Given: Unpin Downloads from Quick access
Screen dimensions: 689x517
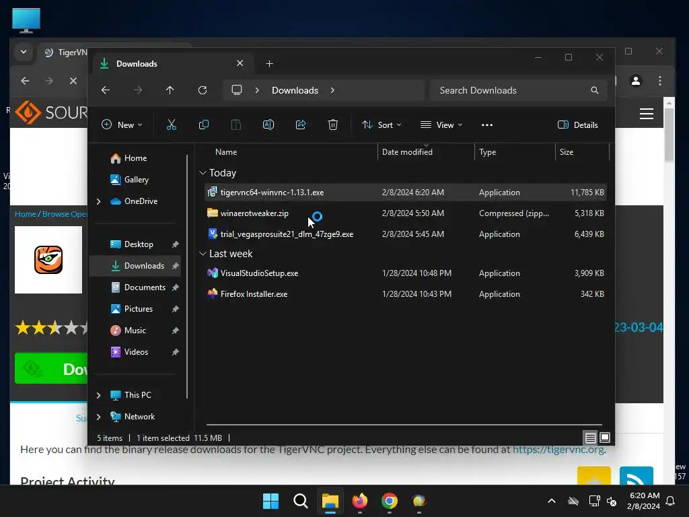Looking at the screenshot, I should click(x=176, y=266).
